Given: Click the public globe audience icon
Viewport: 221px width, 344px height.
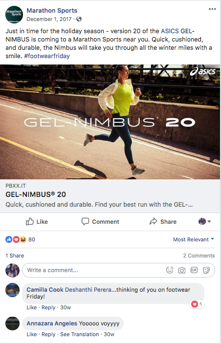Looking at the screenshot, I should tap(79, 19).
